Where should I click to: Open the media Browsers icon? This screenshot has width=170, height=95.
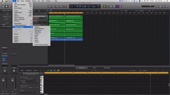point(167,6)
